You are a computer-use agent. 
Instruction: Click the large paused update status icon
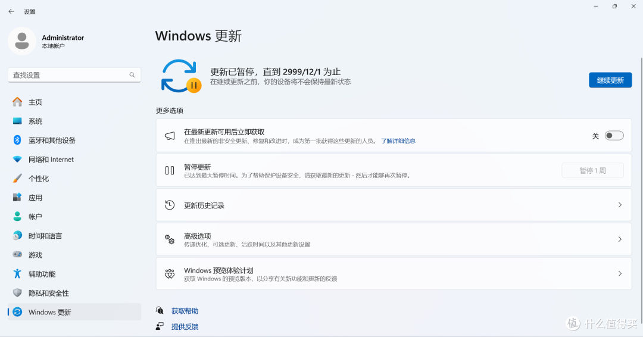pyautogui.click(x=180, y=76)
